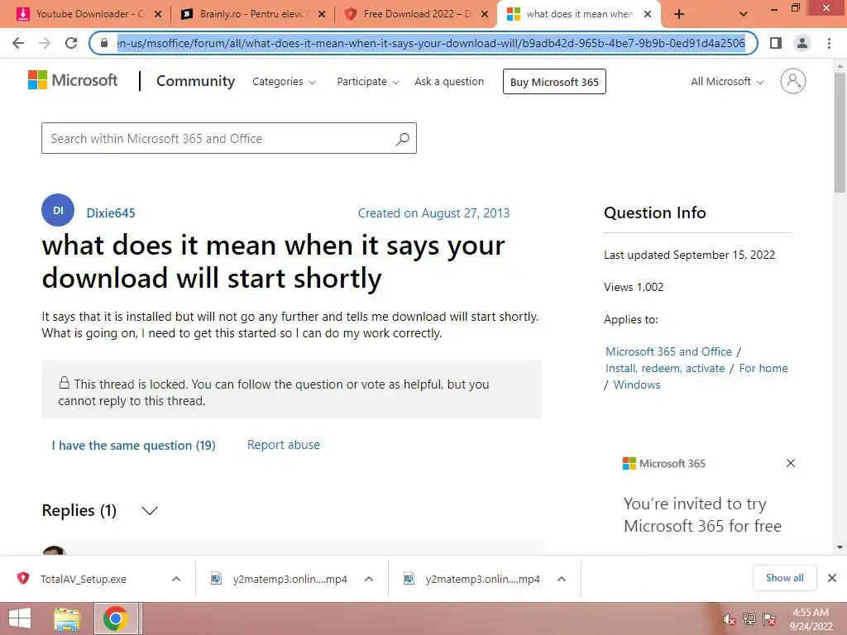Toggle the browser side panel icon
This screenshot has width=847, height=635.
tap(776, 43)
